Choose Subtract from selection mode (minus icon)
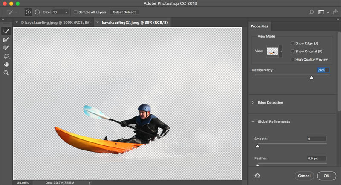Viewport: 341px width, 185px height. click(x=37, y=12)
